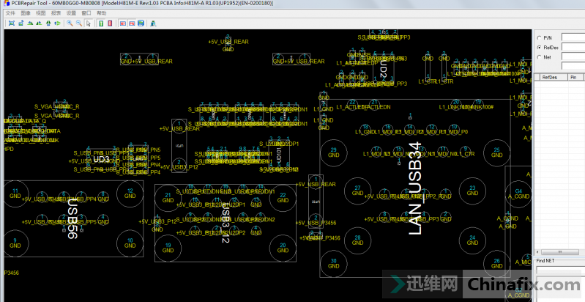Show bottom layer with red B icon
This screenshot has height=302, width=585.
(x=110, y=23)
